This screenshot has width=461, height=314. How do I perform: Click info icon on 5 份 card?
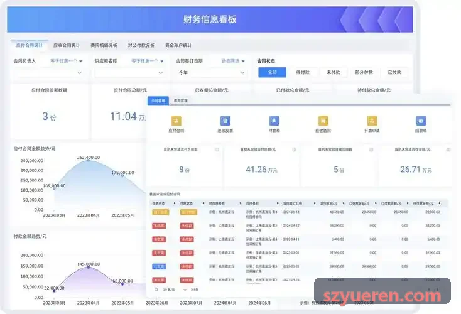click(371, 149)
